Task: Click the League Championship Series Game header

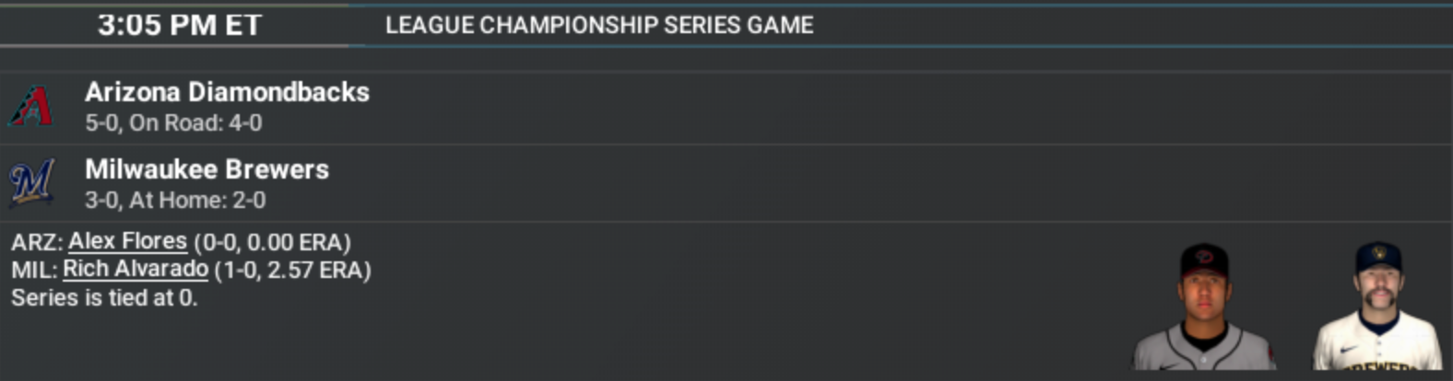Action: coord(599,25)
